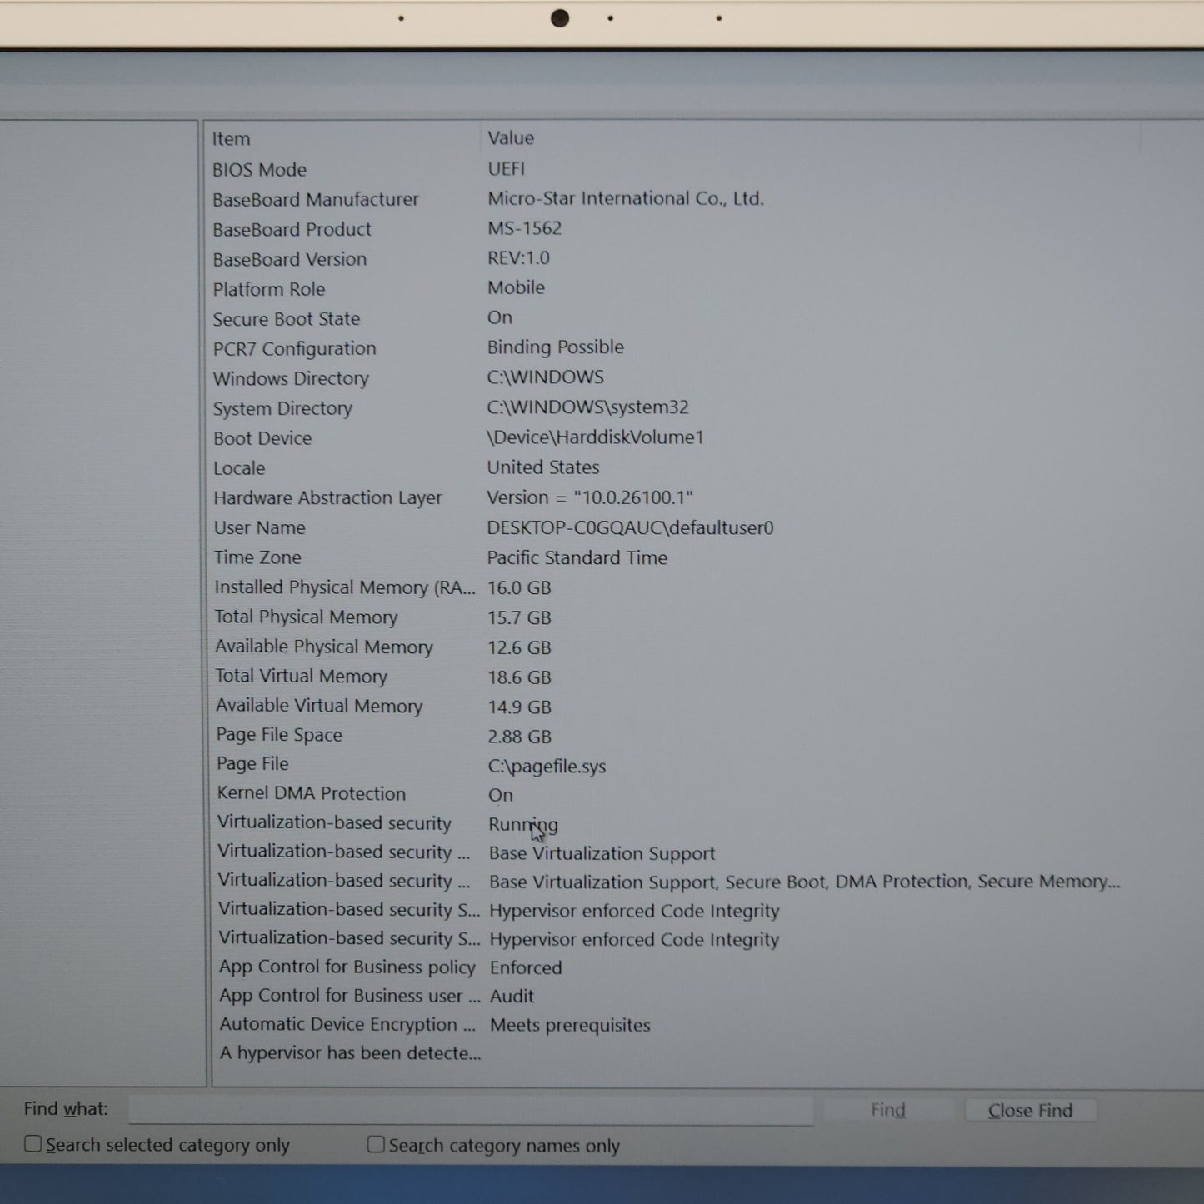1204x1204 pixels.
Task: Select the BaseBoard Manufacturer row
Action: 315,200
